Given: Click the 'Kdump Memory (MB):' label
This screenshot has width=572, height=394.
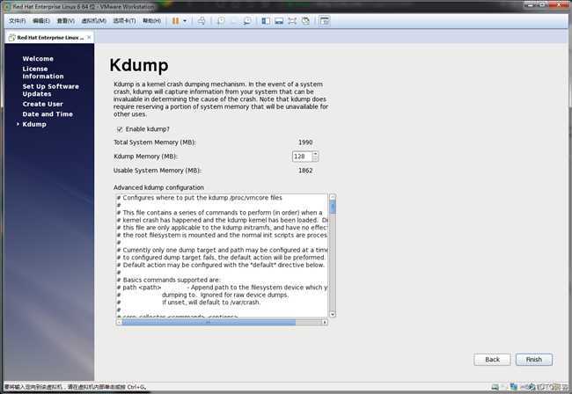Looking at the screenshot, I should click(145, 157).
